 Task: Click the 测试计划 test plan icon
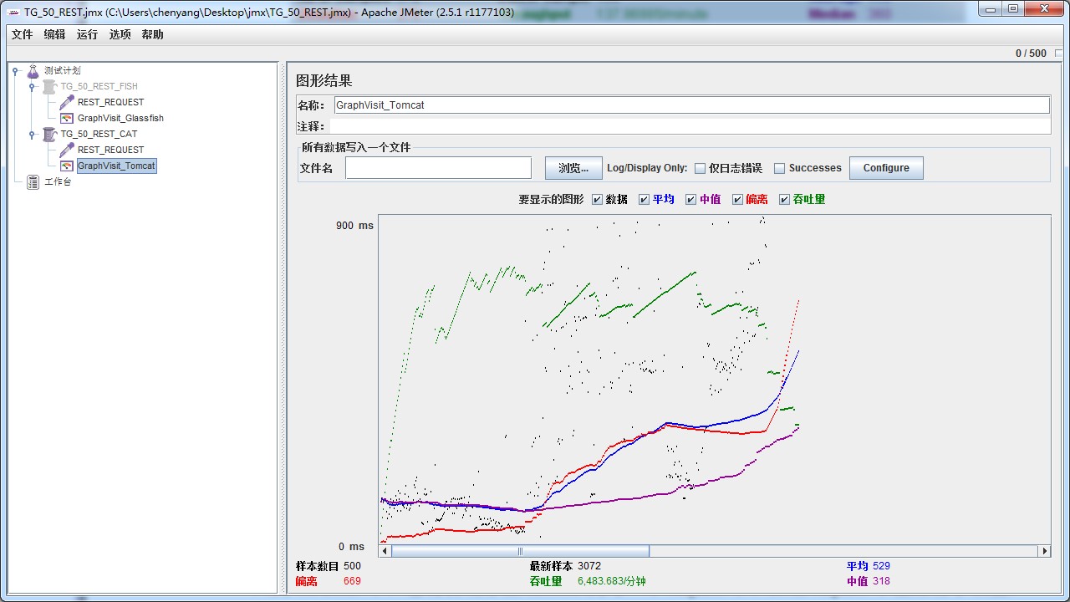[x=32, y=70]
